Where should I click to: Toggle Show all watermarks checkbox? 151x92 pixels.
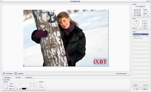coord(116,74)
